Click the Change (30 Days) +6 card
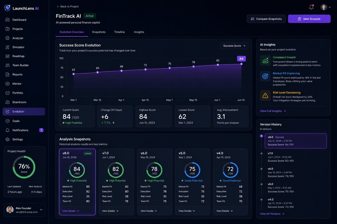The height and width of the screenshot is (224, 337). tap(115, 116)
